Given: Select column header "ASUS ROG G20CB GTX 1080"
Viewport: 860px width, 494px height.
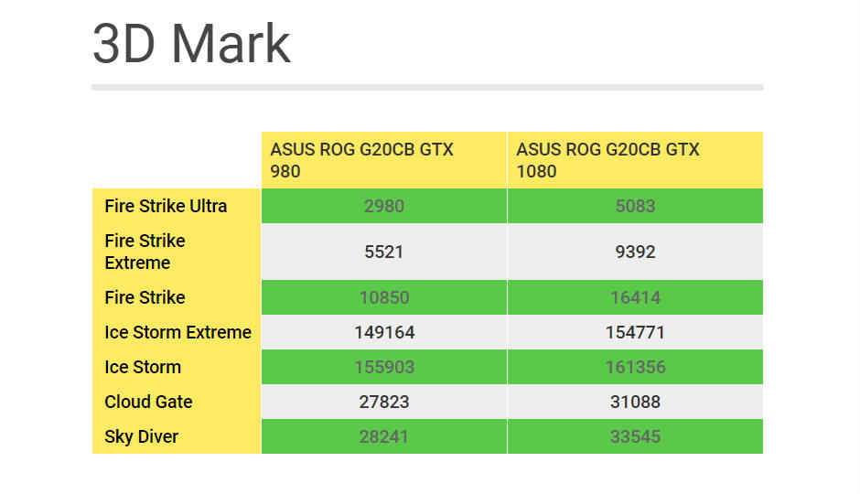Looking at the screenshot, I should (x=635, y=160).
